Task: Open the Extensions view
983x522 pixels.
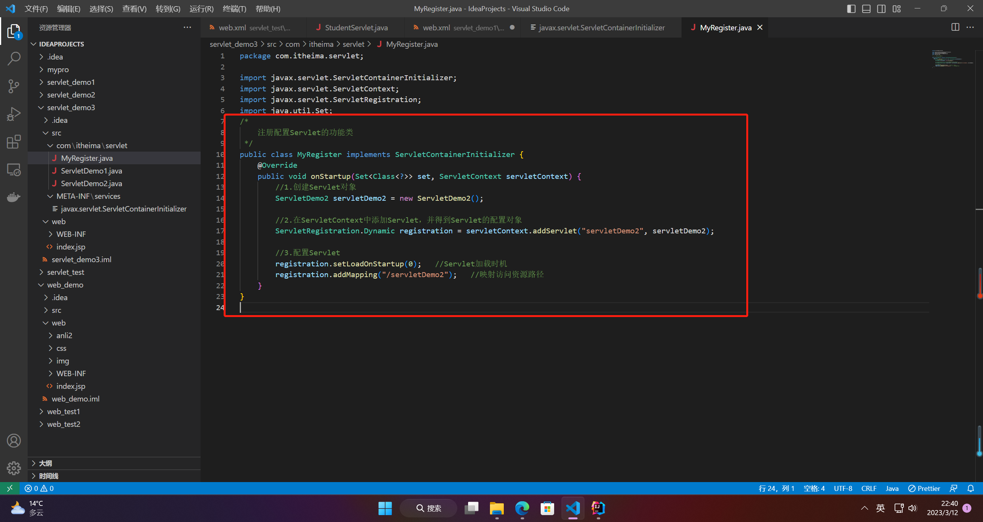Action: click(x=14, y=142)
